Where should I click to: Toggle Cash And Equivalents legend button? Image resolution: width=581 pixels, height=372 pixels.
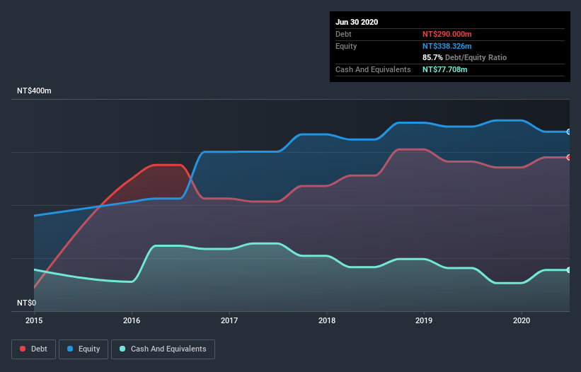[x=163, y=349]
